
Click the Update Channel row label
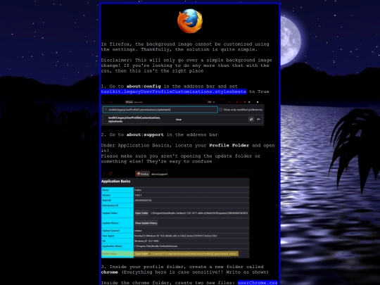(110, 231)
